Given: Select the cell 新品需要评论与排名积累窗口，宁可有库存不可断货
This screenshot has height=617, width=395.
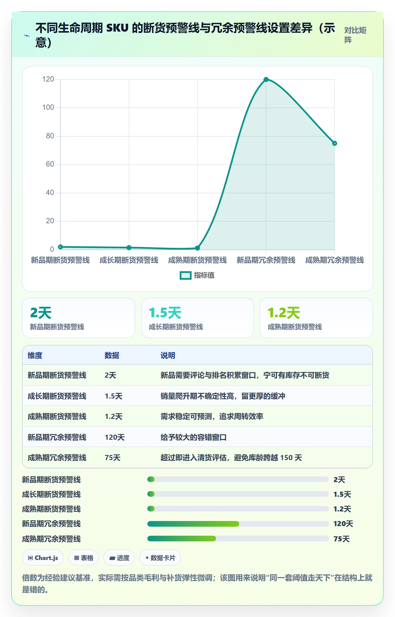Looking at the screenshot, I should [245, 375].
